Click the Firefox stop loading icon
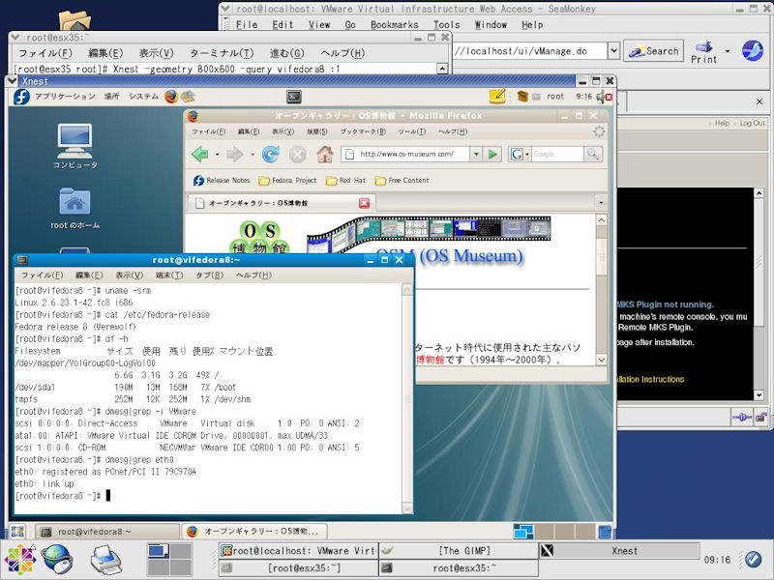Screen dimensions: 774x580 [x=297, y=155]
